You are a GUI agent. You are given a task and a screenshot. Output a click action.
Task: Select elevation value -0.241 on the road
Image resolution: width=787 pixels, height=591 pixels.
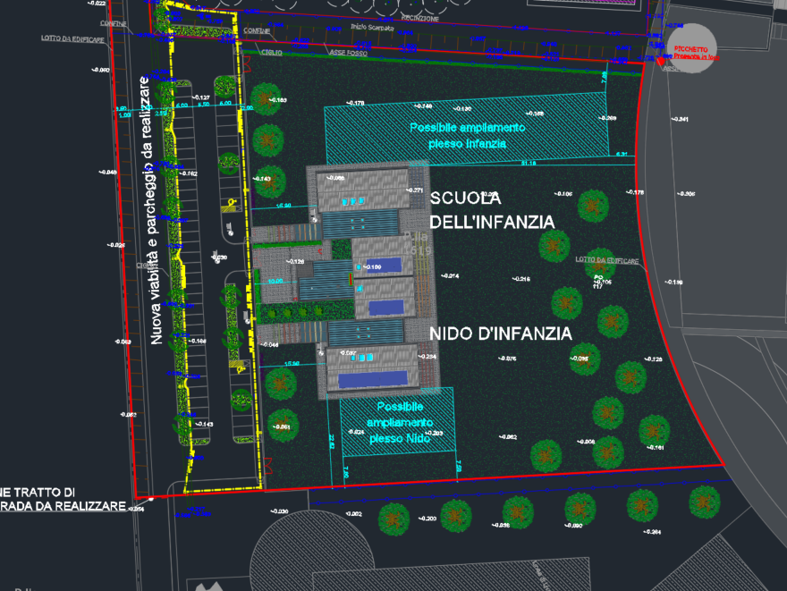click(680, 119)
